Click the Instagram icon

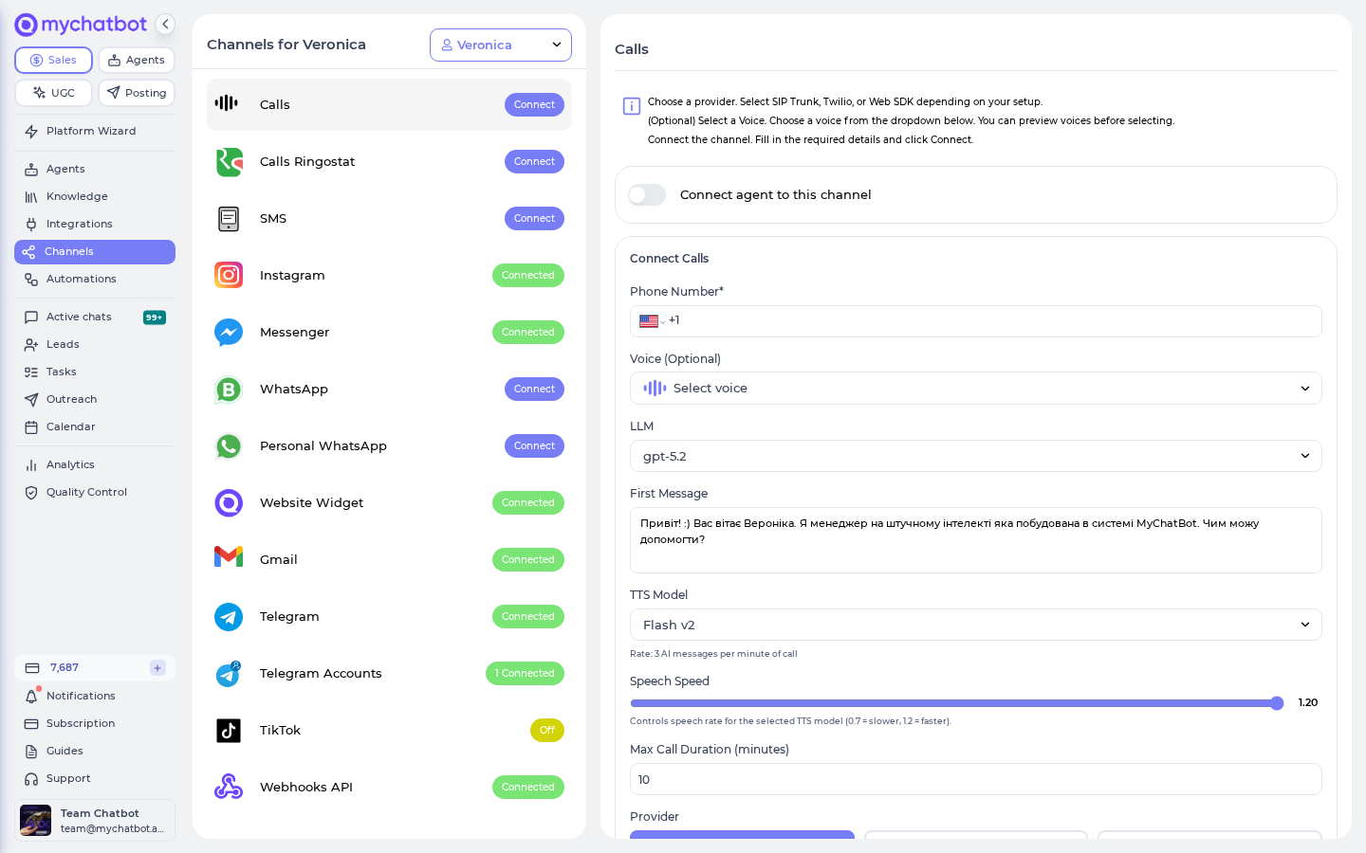point(229,276)
